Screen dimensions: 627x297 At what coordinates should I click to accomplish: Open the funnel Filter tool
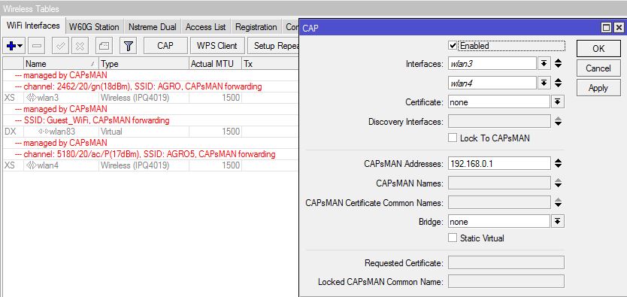(128, 46)
